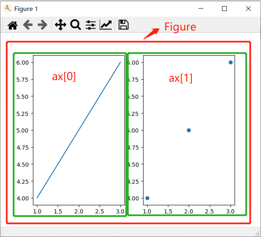Click x-tick label 3.0 under left plot

[120, 211]
